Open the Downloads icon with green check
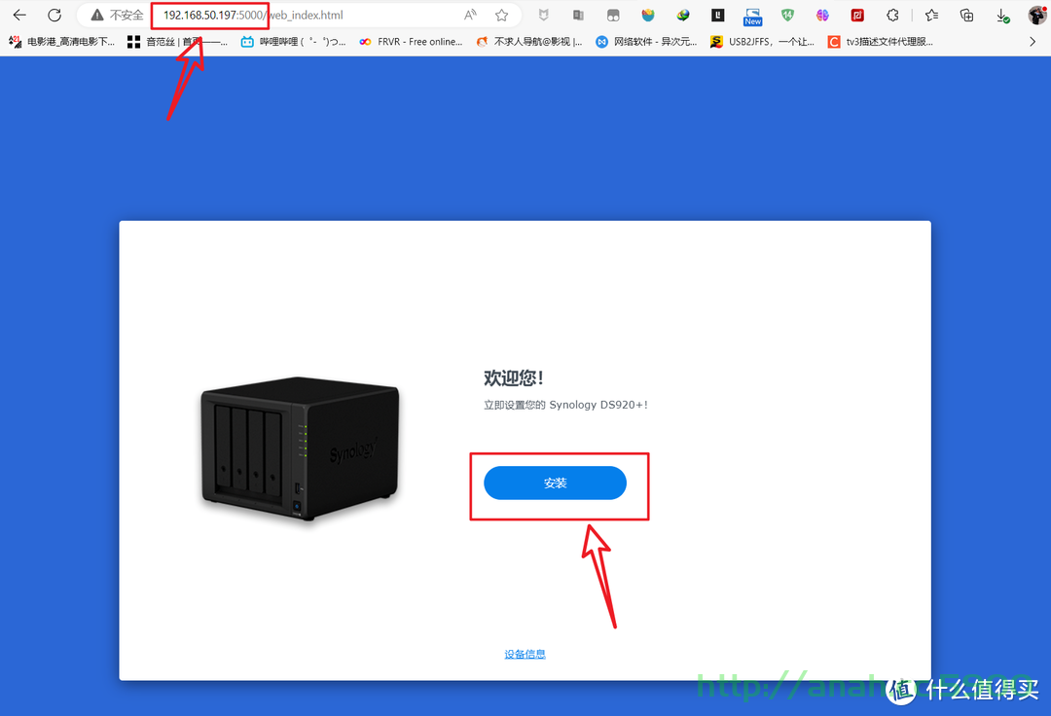This screenshot has height=716, width=1051. 1002,16
